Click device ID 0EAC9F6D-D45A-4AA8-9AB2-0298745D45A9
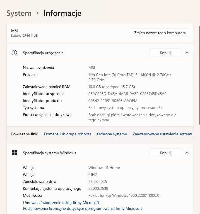 click(127, 94)
